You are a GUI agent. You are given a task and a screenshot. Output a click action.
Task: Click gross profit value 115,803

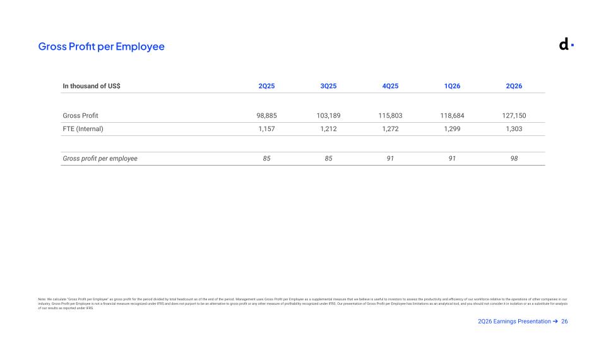(390, 116)
